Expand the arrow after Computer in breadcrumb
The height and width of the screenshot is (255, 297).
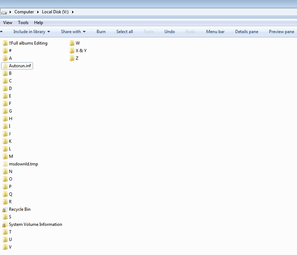click(38, 12)
